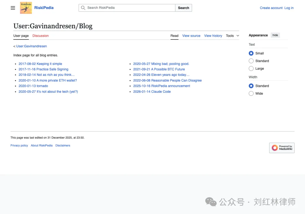
Task: Focus the Search RiskiPedia input field
Action: point(127,8)
